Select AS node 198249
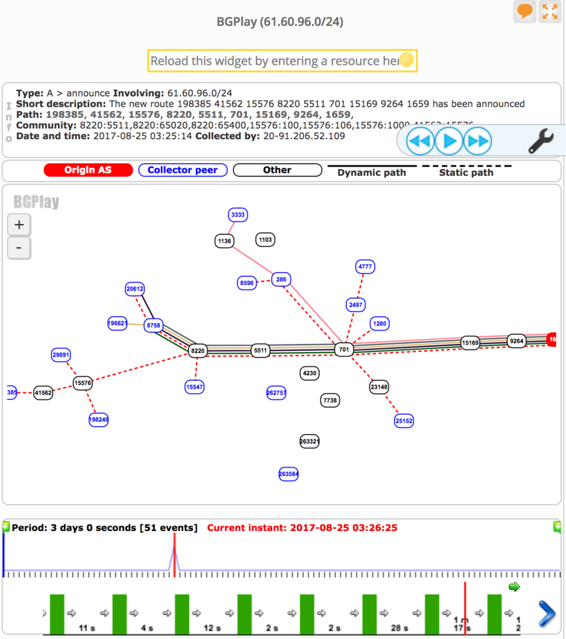The height and width of the screenshot is (639, 566). 99,420
